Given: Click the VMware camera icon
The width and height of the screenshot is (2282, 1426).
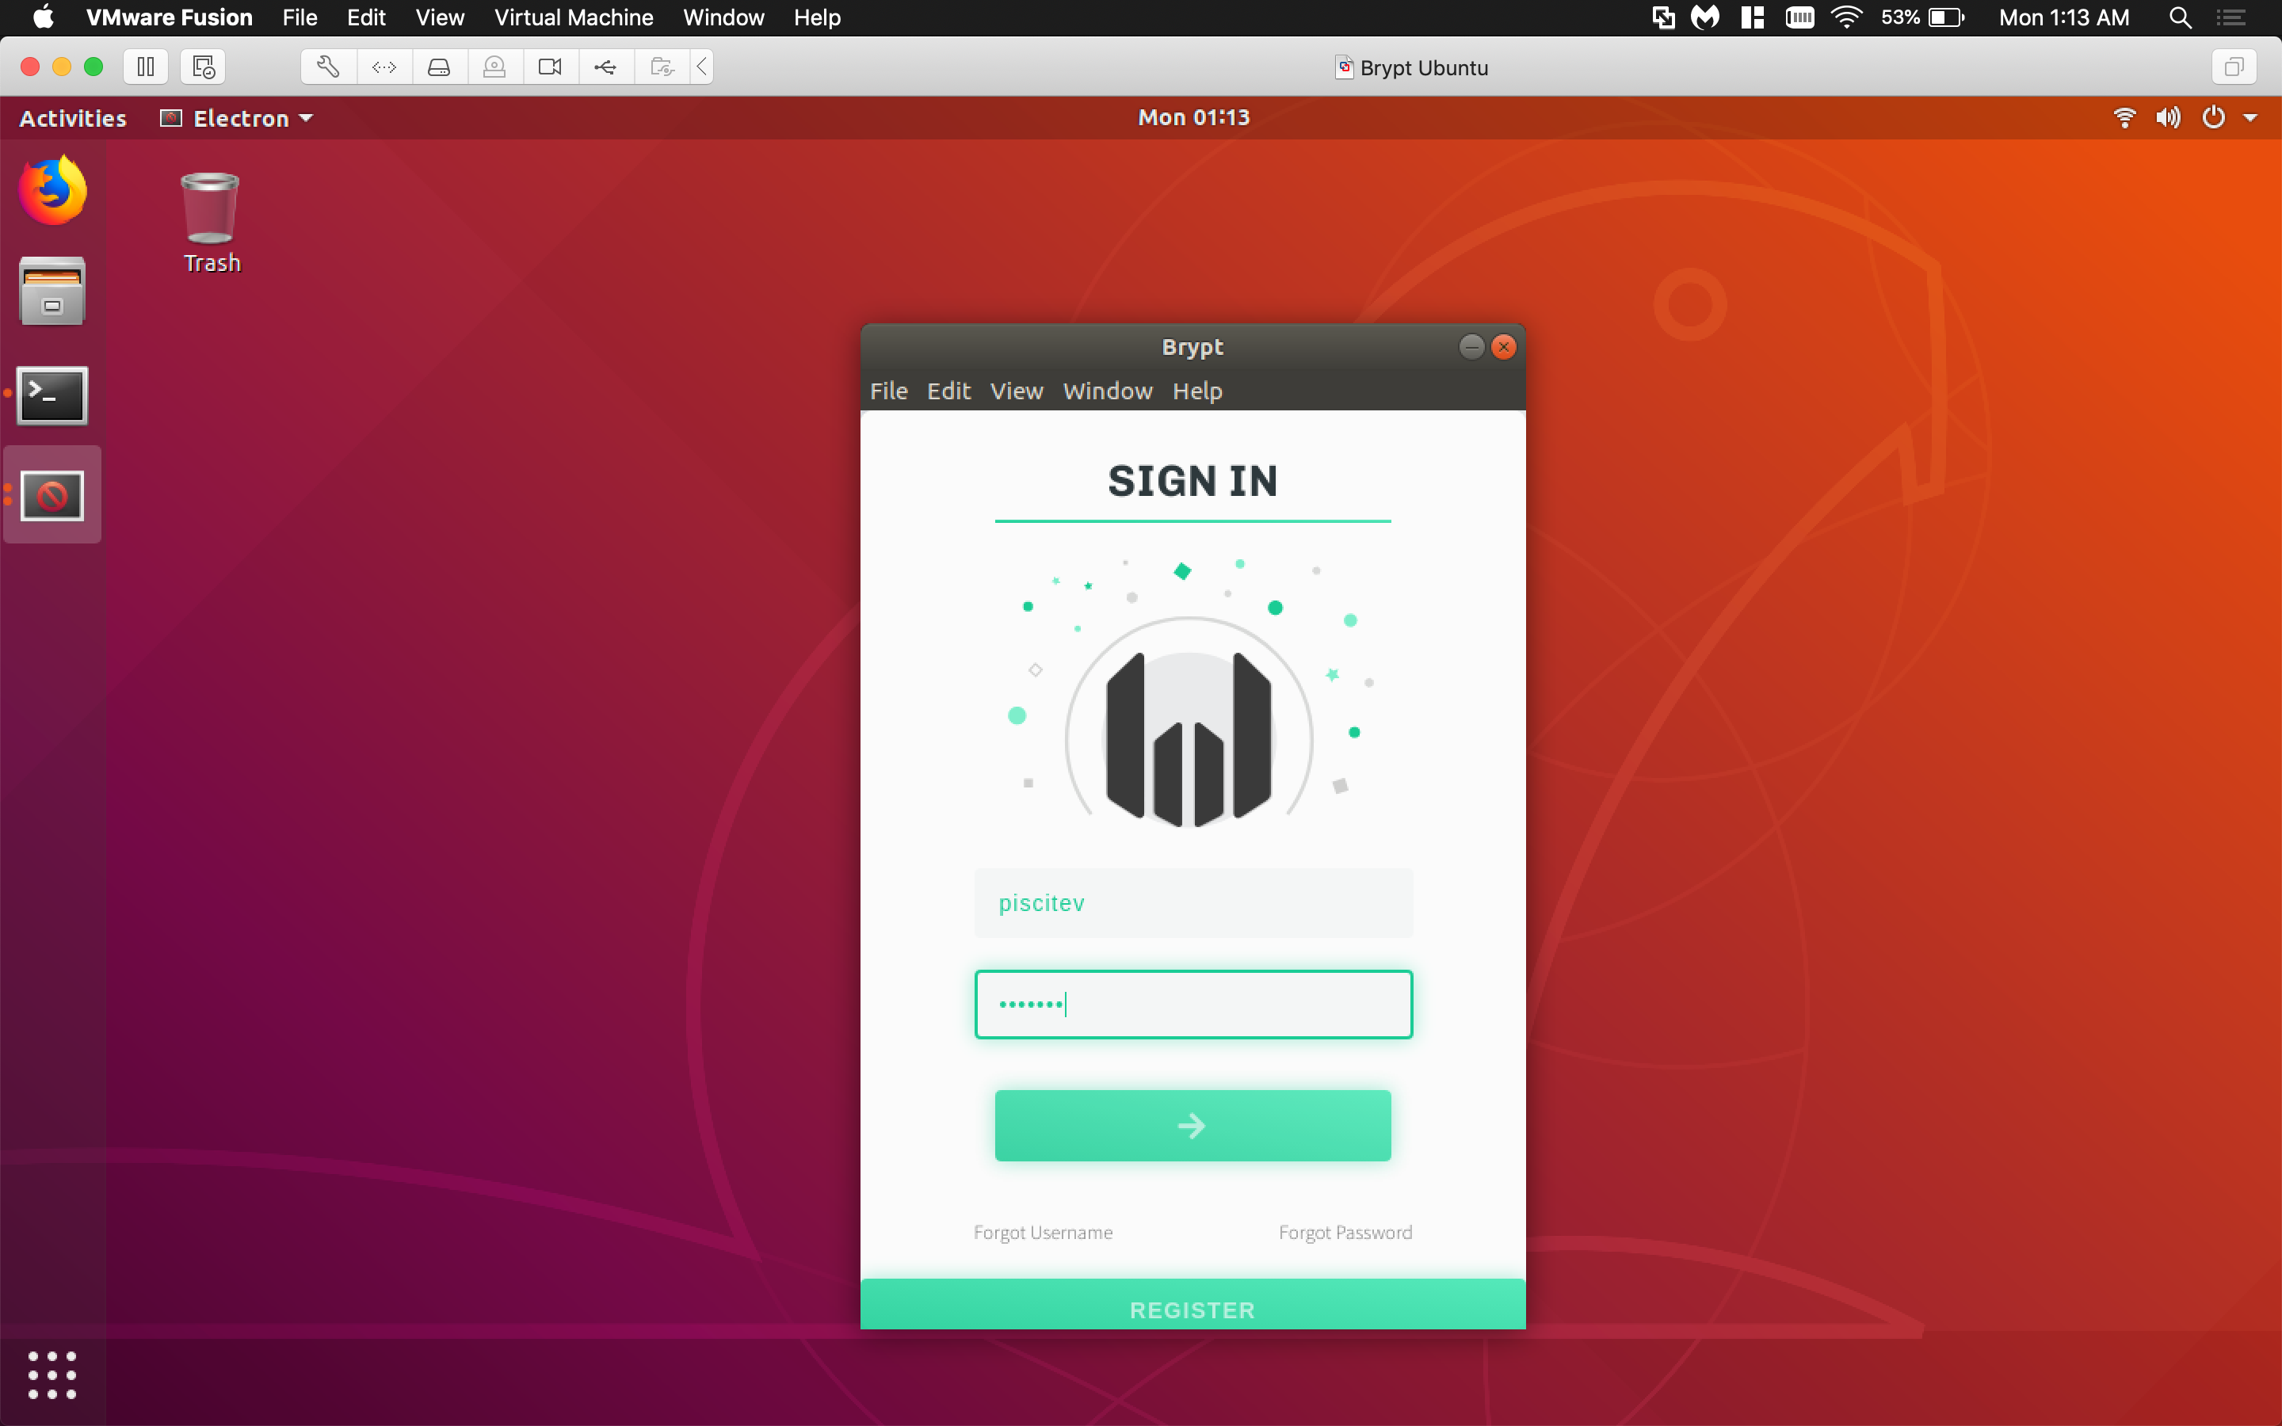Looking at the screenshot, I should coord(551,67).
